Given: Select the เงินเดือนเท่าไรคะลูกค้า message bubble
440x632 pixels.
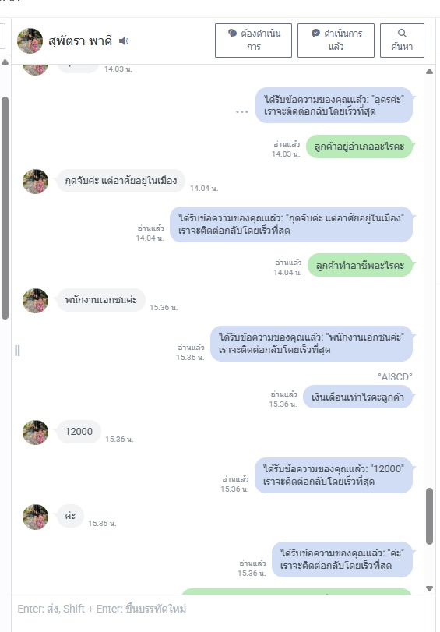Looking at the screenshot, I should tap(357, 397).
